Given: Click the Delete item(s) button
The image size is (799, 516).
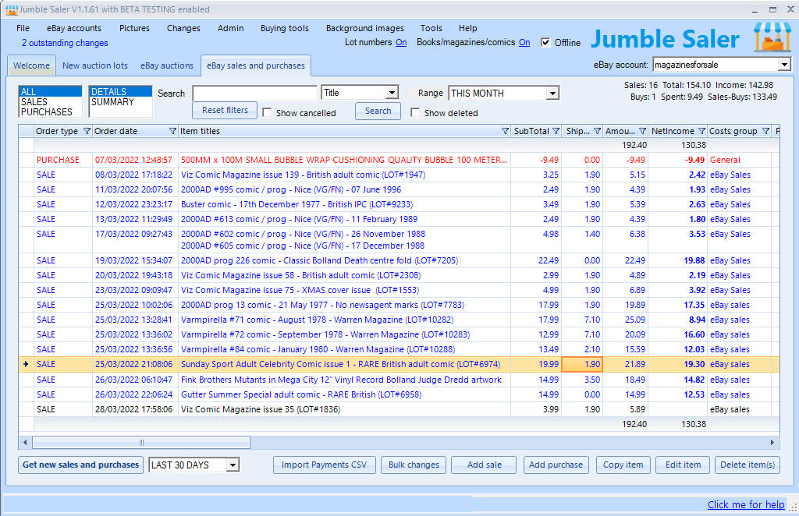Looking at the screenshot, I should [748, 465].
